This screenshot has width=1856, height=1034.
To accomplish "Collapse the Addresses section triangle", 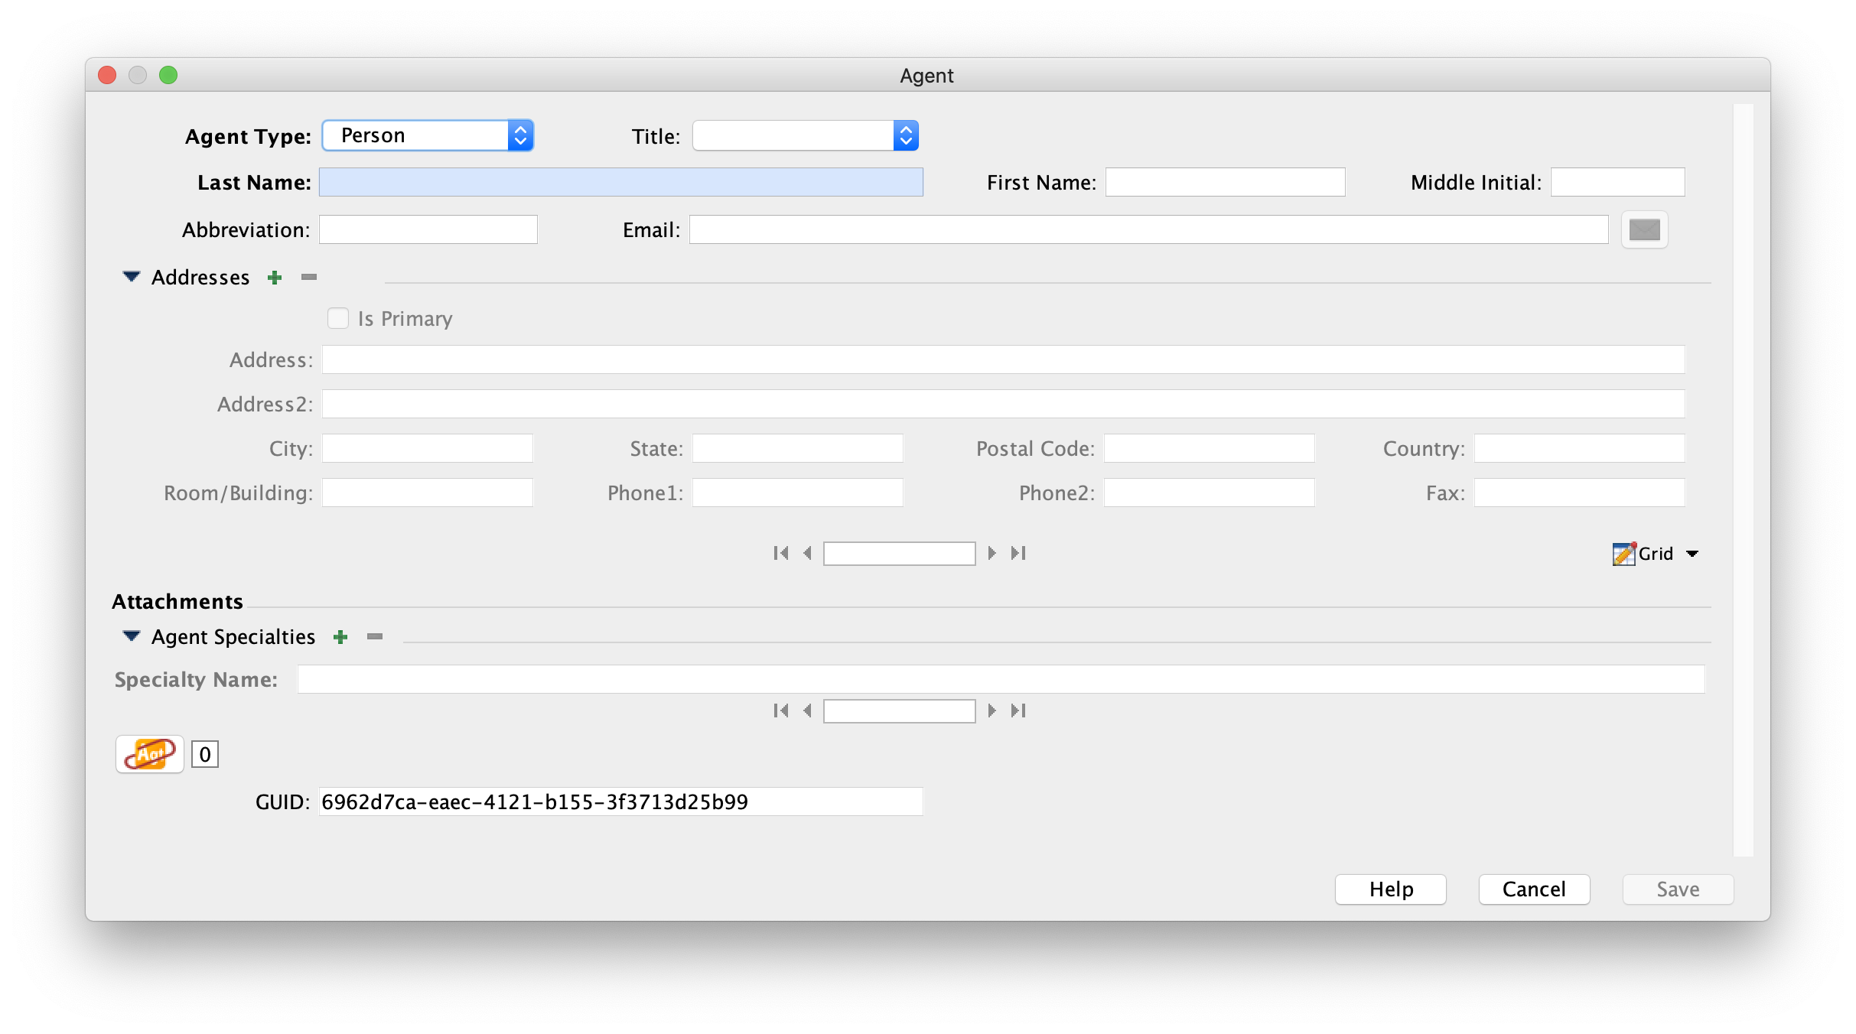I will 130,277.
